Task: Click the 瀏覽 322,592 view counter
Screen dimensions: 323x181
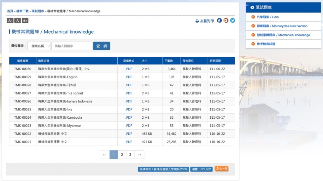Action: (x=201, y=169)
